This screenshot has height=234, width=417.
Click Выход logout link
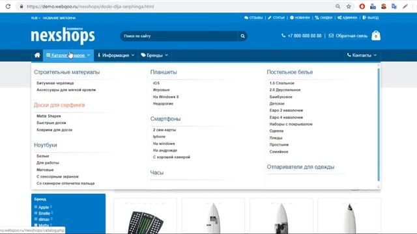371,18
